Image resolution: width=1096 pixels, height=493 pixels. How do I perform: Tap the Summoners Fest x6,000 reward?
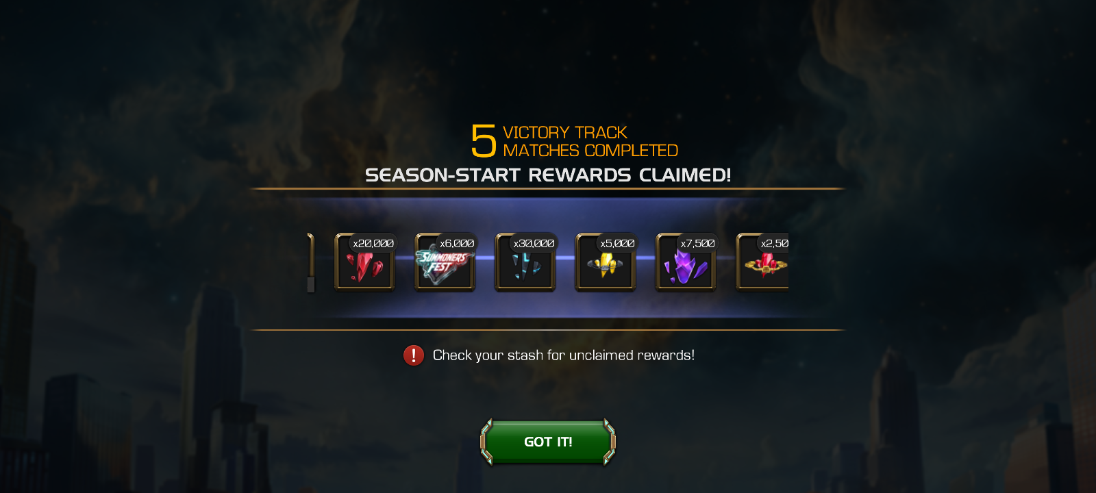click(445, 262)
